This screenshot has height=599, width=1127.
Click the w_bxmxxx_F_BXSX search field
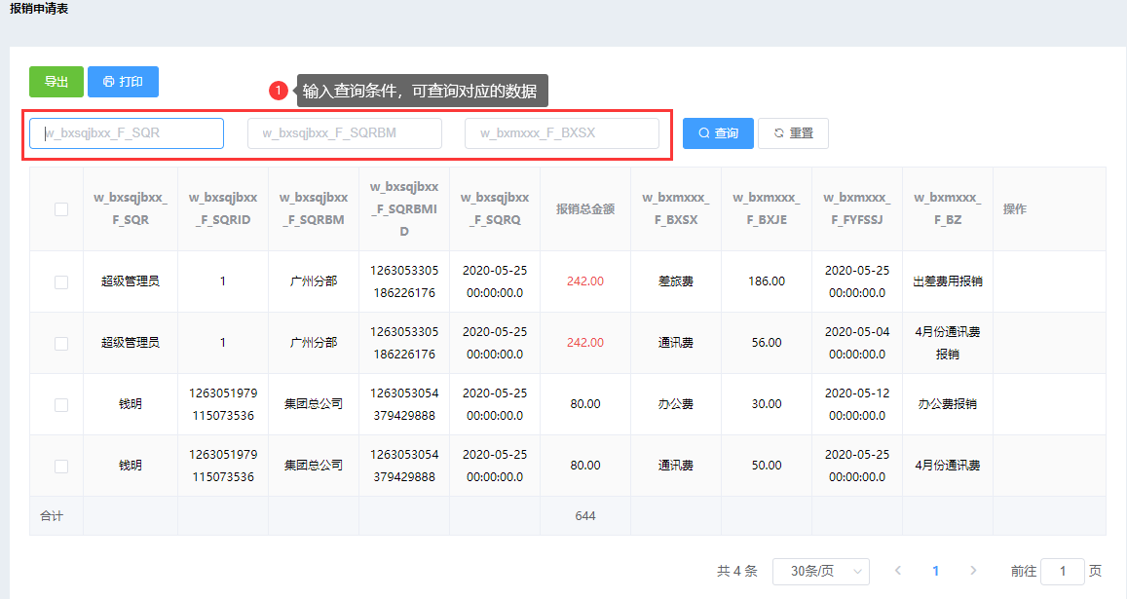[561, 133]
